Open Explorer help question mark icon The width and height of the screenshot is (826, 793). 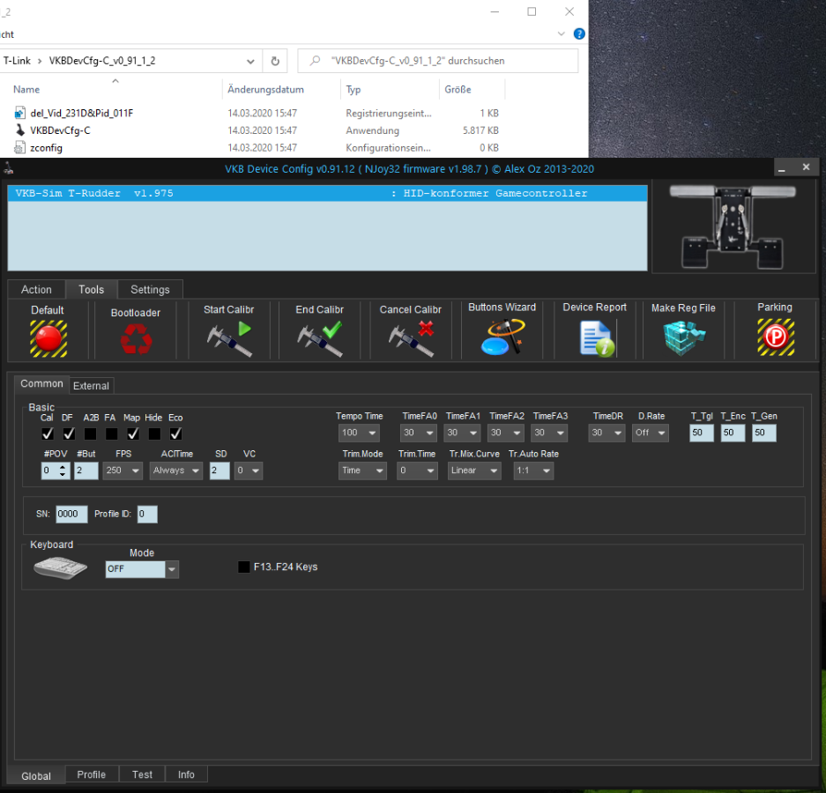tap(579, 33)
